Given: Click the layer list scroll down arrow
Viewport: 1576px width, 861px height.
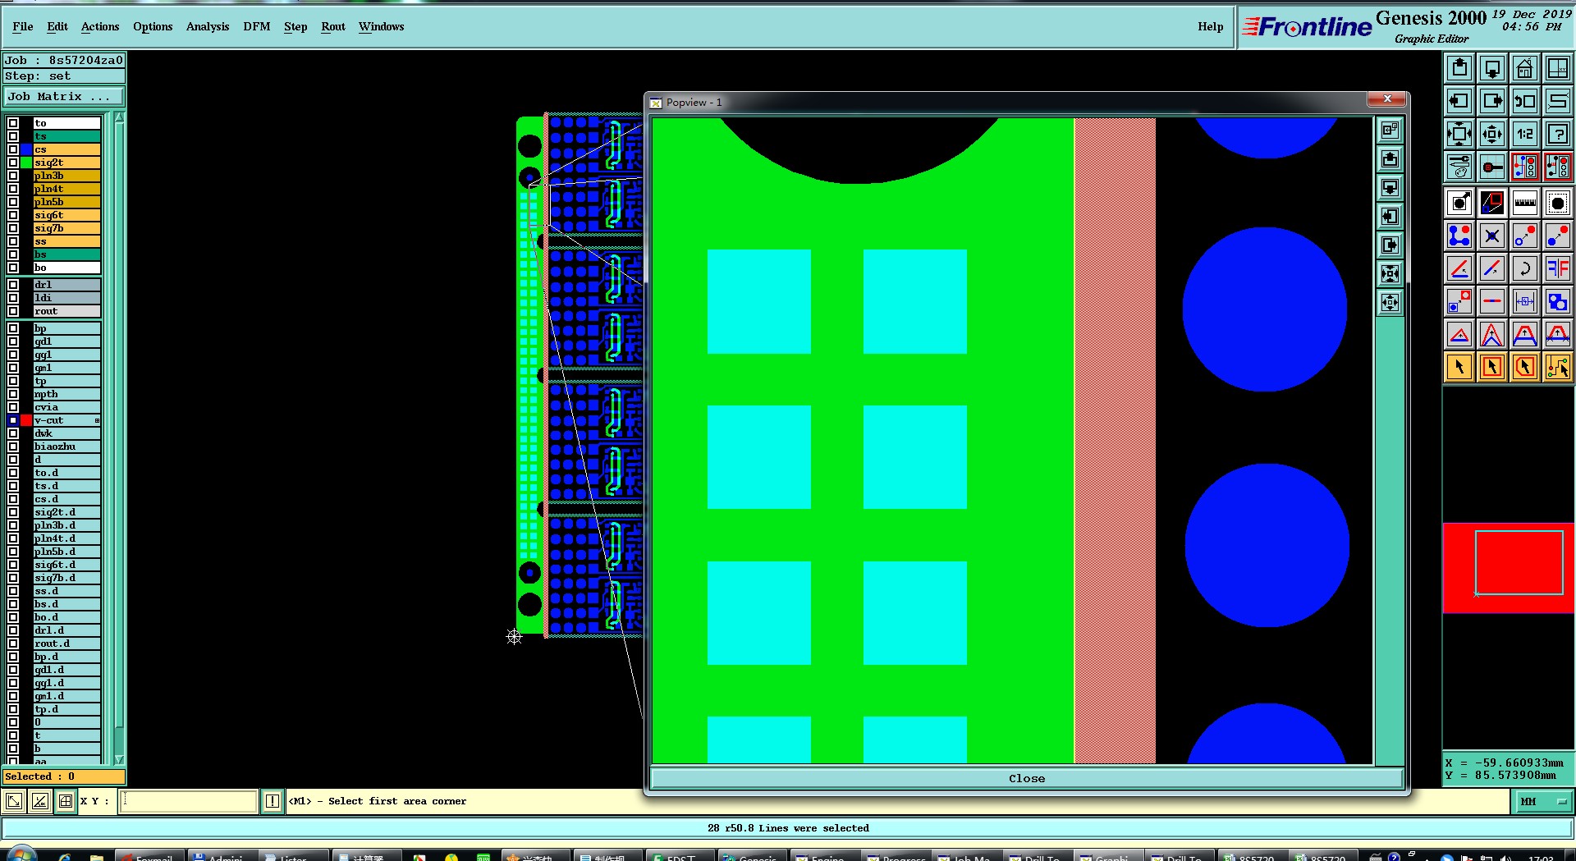Looking at the screenshot, I should tap(119, 759).
